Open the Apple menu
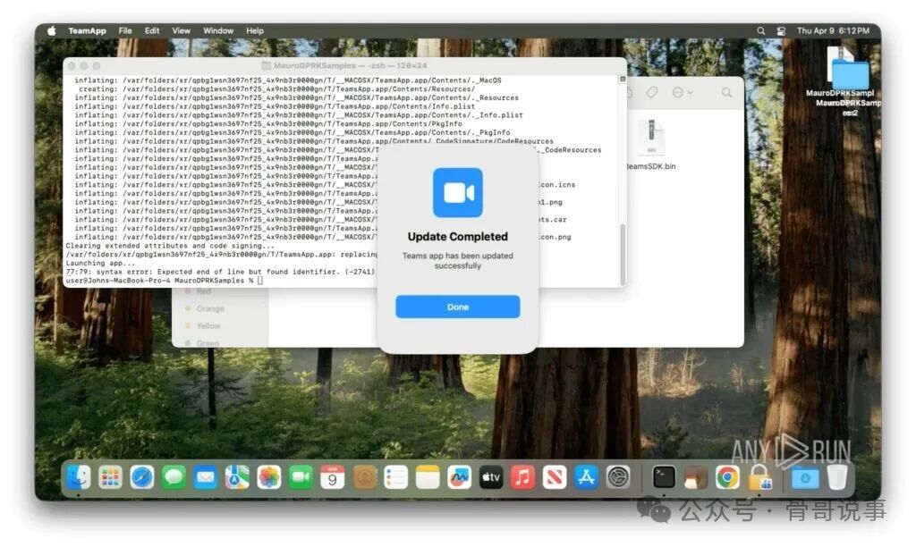Viewport: 916px width, 547px height. point(51,31)
